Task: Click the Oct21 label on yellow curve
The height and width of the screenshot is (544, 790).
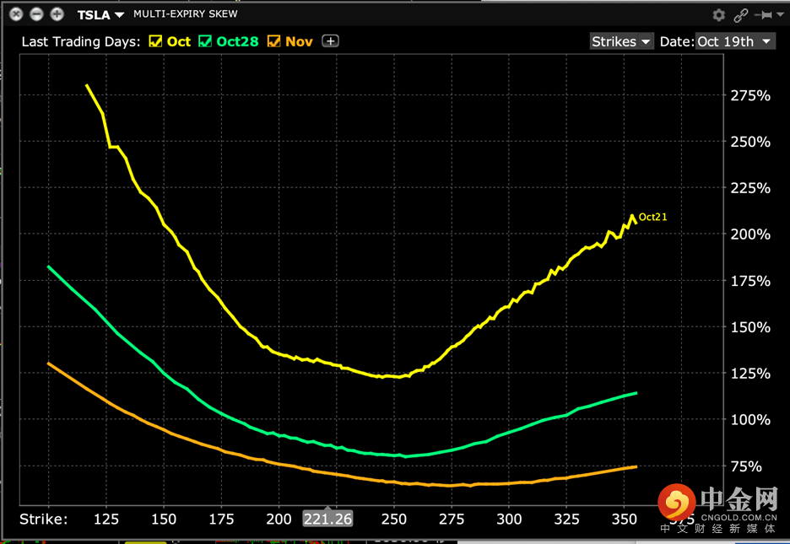Action: coord(652,217)
